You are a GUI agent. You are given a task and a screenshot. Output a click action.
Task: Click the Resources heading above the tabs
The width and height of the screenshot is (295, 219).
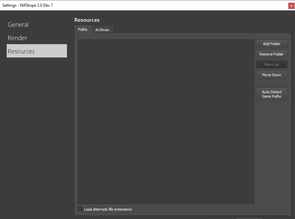pyautogui.click(x=87, y=20)
